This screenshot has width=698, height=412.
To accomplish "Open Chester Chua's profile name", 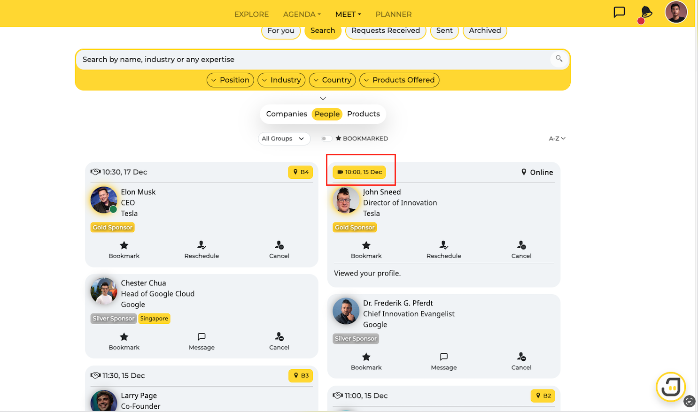I will click(x=143, y=283).
